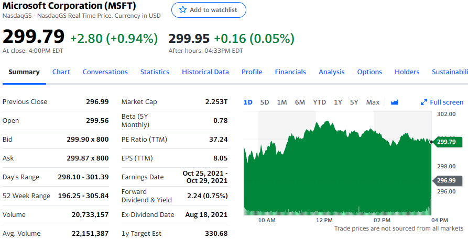The width and height of the screenshot is (468, 241).
Task: Select the Summary tab
Action: click(24, 72)
